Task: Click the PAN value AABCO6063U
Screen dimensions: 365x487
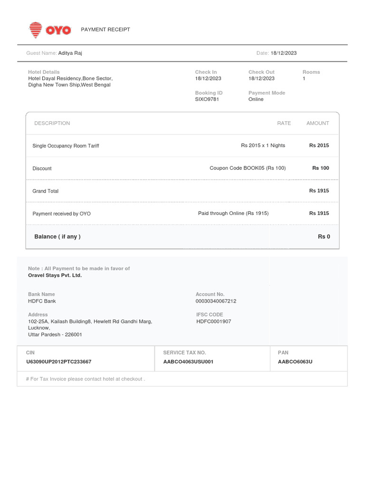Action: tap(295, 362)
